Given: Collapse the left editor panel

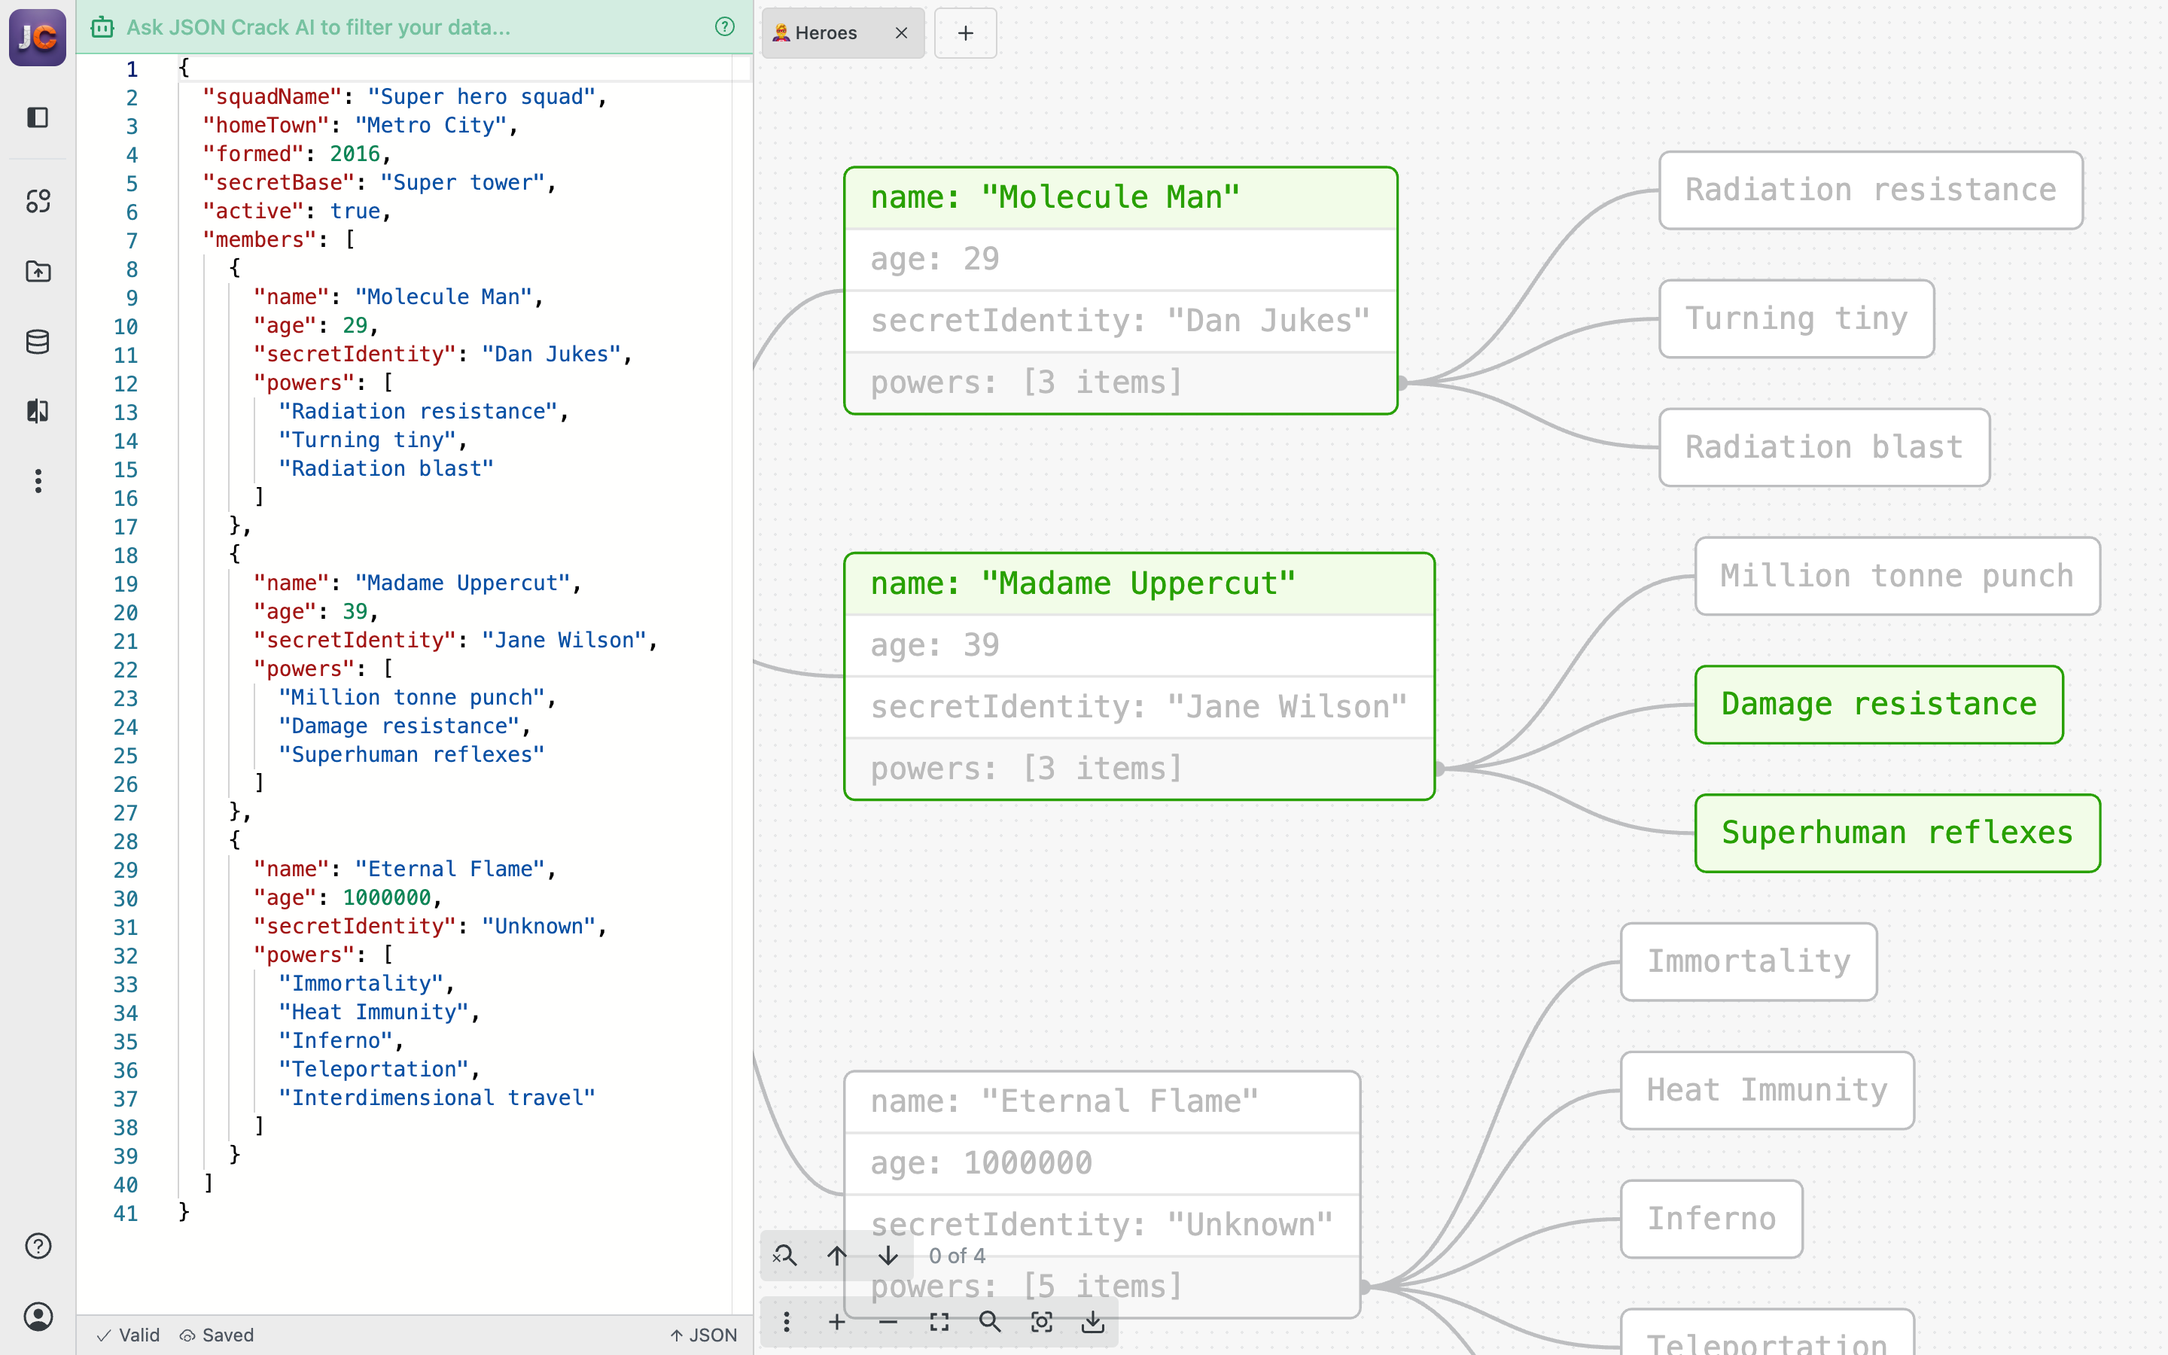Looking at the screenshot, I should 38,117.
